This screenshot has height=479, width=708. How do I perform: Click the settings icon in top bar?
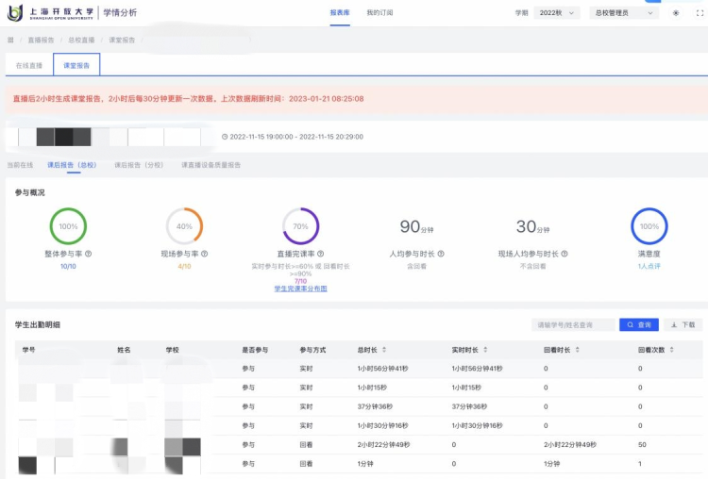675,13
